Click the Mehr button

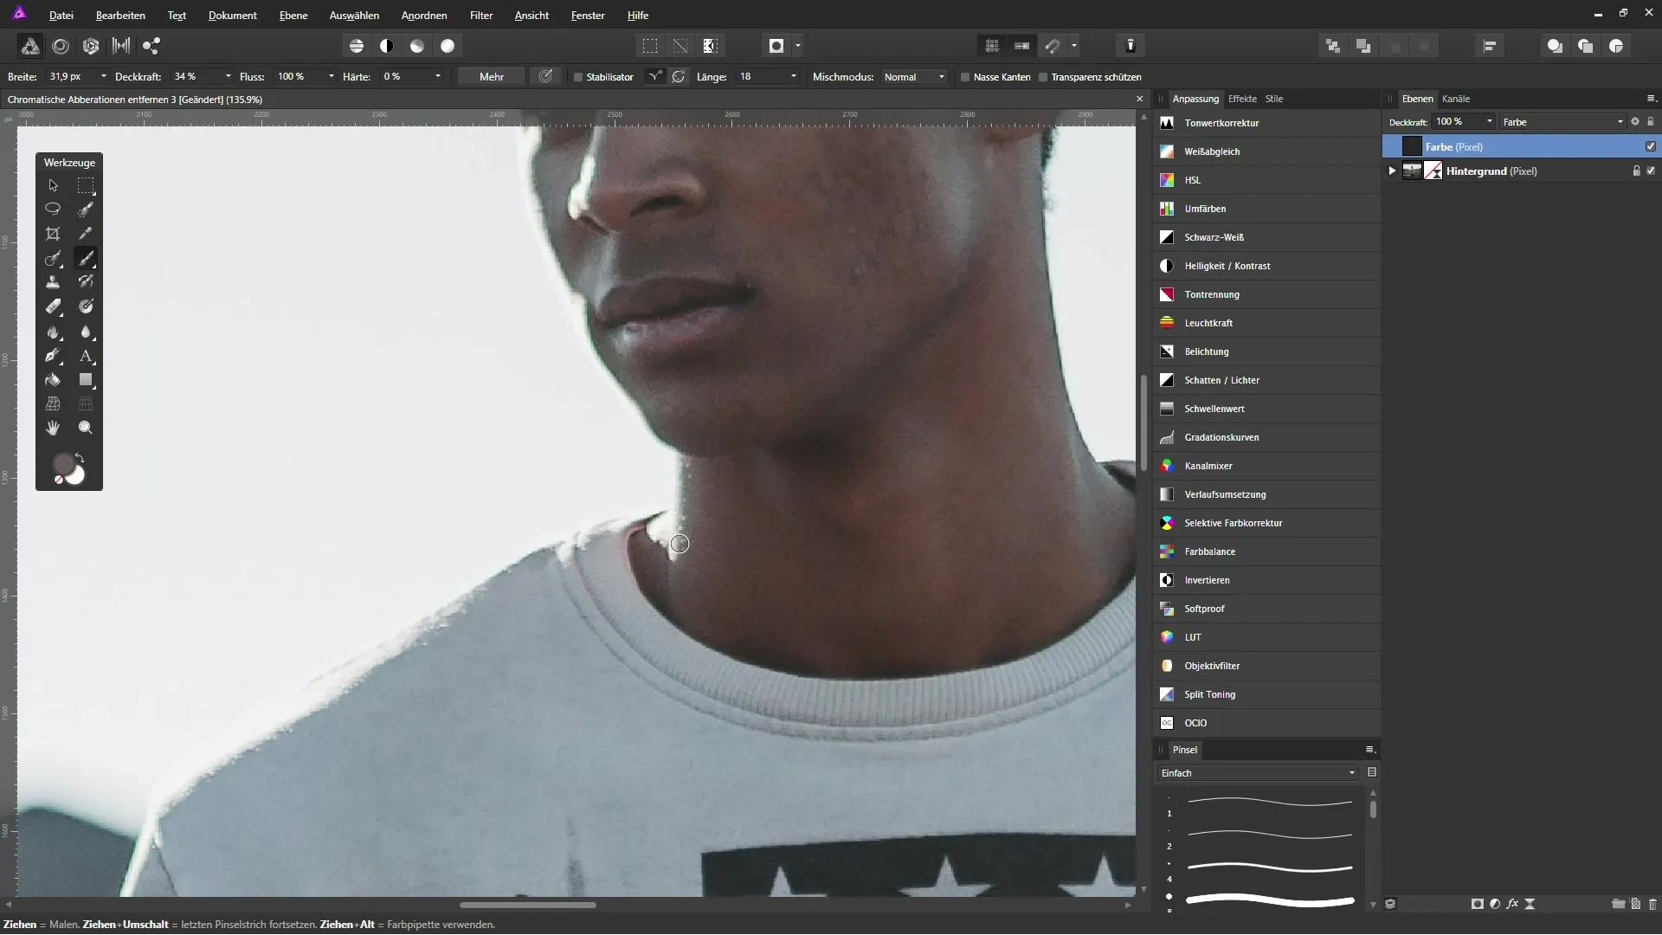[x=491, y=77]
